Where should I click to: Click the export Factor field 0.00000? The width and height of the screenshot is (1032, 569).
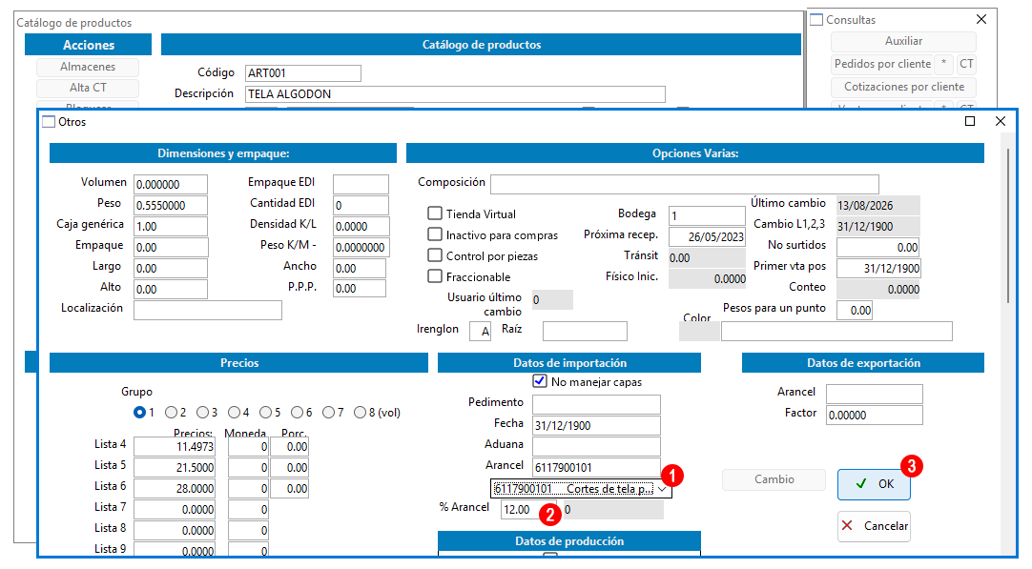pos(874,415)
